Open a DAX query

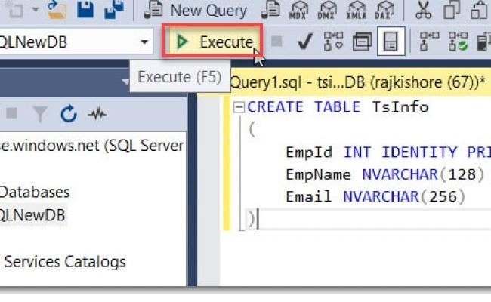pos(384,10)
